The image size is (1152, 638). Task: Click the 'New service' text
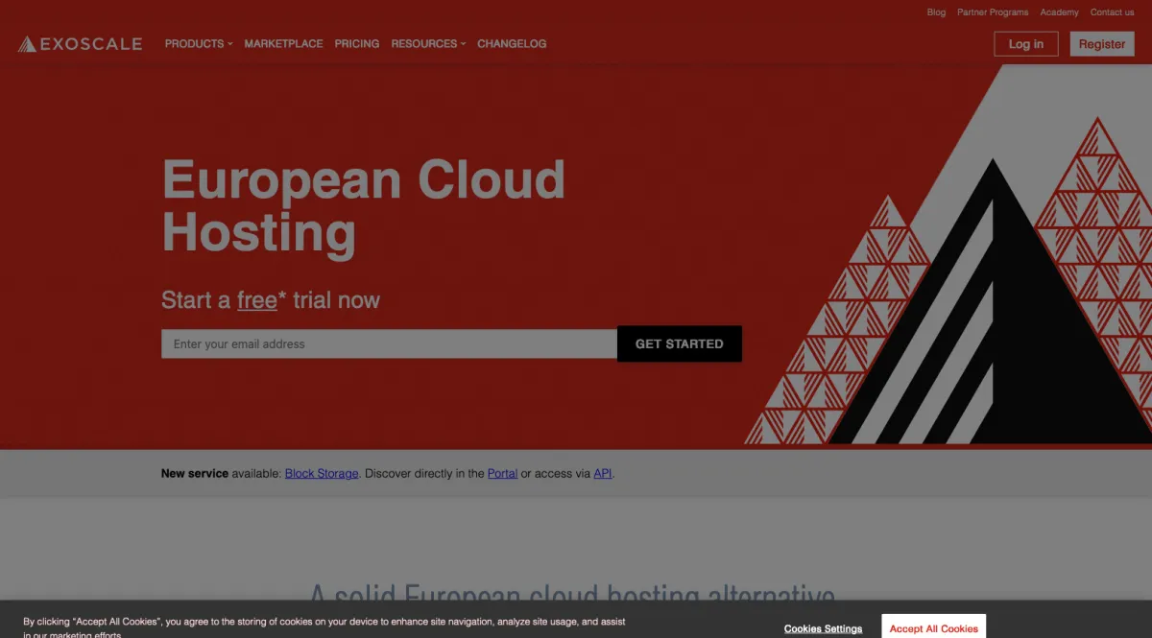coord(195,474)
